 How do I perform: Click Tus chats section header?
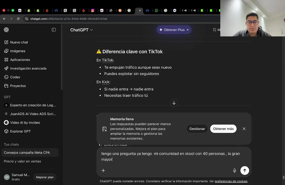(x=11, y=144)
